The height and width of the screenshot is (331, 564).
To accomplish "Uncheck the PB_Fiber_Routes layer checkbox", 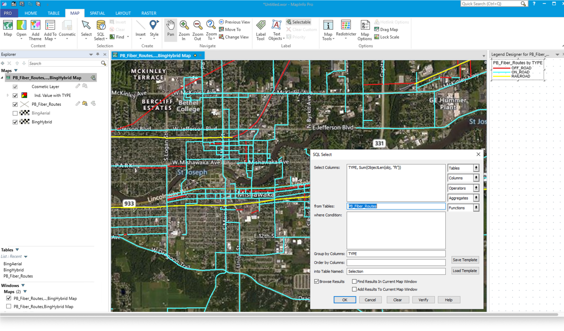I will click(x=15, y=104).
